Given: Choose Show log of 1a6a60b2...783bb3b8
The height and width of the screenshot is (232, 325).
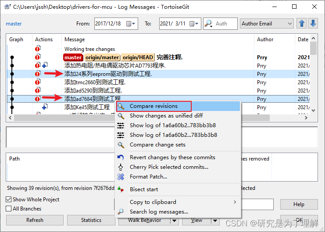Looking at the screenshot, I should [178, 135].
